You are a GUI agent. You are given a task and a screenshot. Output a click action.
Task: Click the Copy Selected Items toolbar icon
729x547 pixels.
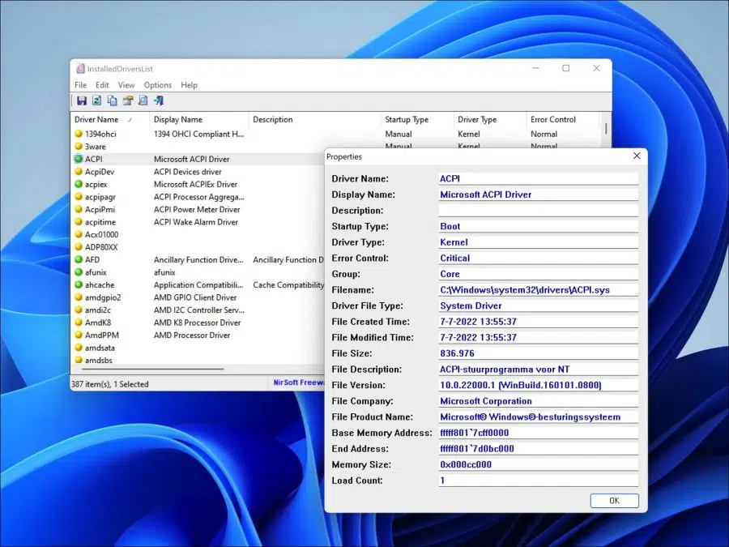[x=112, y=100]
